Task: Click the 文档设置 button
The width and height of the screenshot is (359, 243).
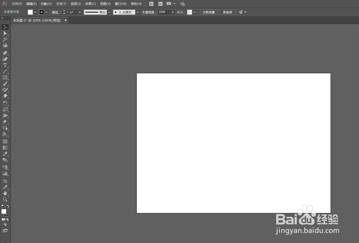Action: click(x=209, y=12)
